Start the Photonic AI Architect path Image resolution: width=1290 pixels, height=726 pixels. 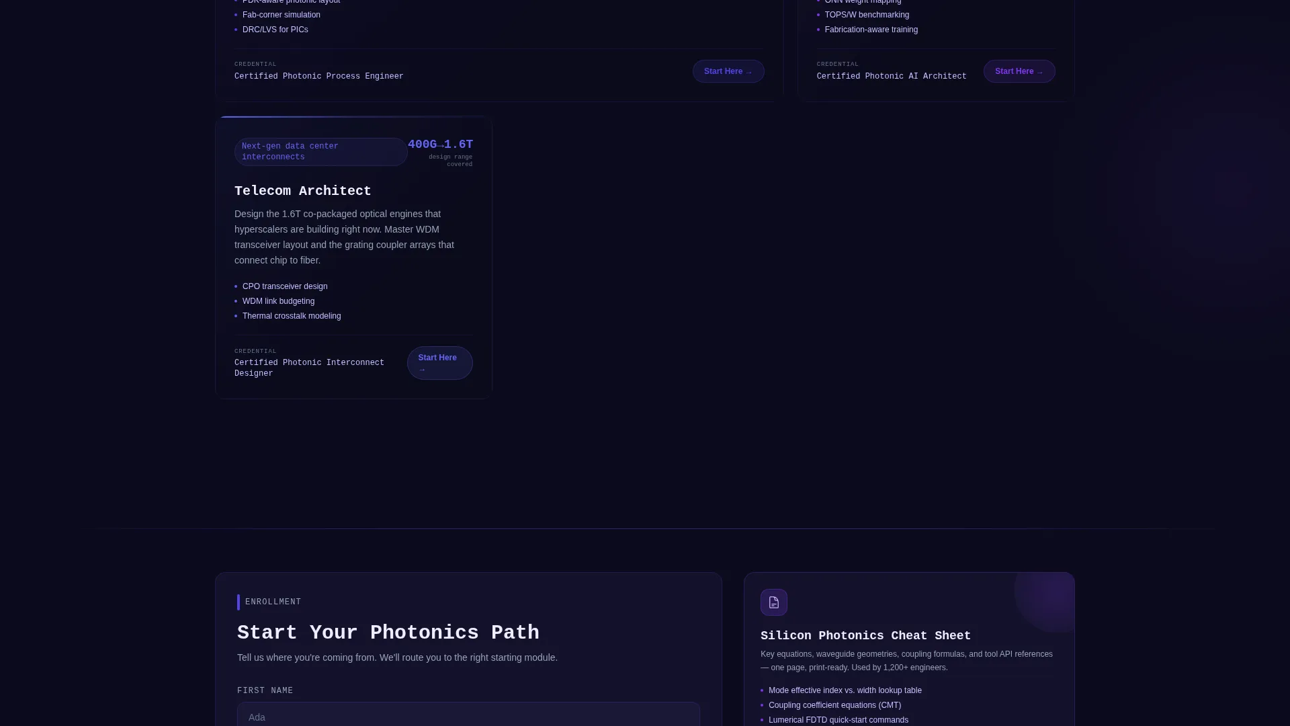1019,71
